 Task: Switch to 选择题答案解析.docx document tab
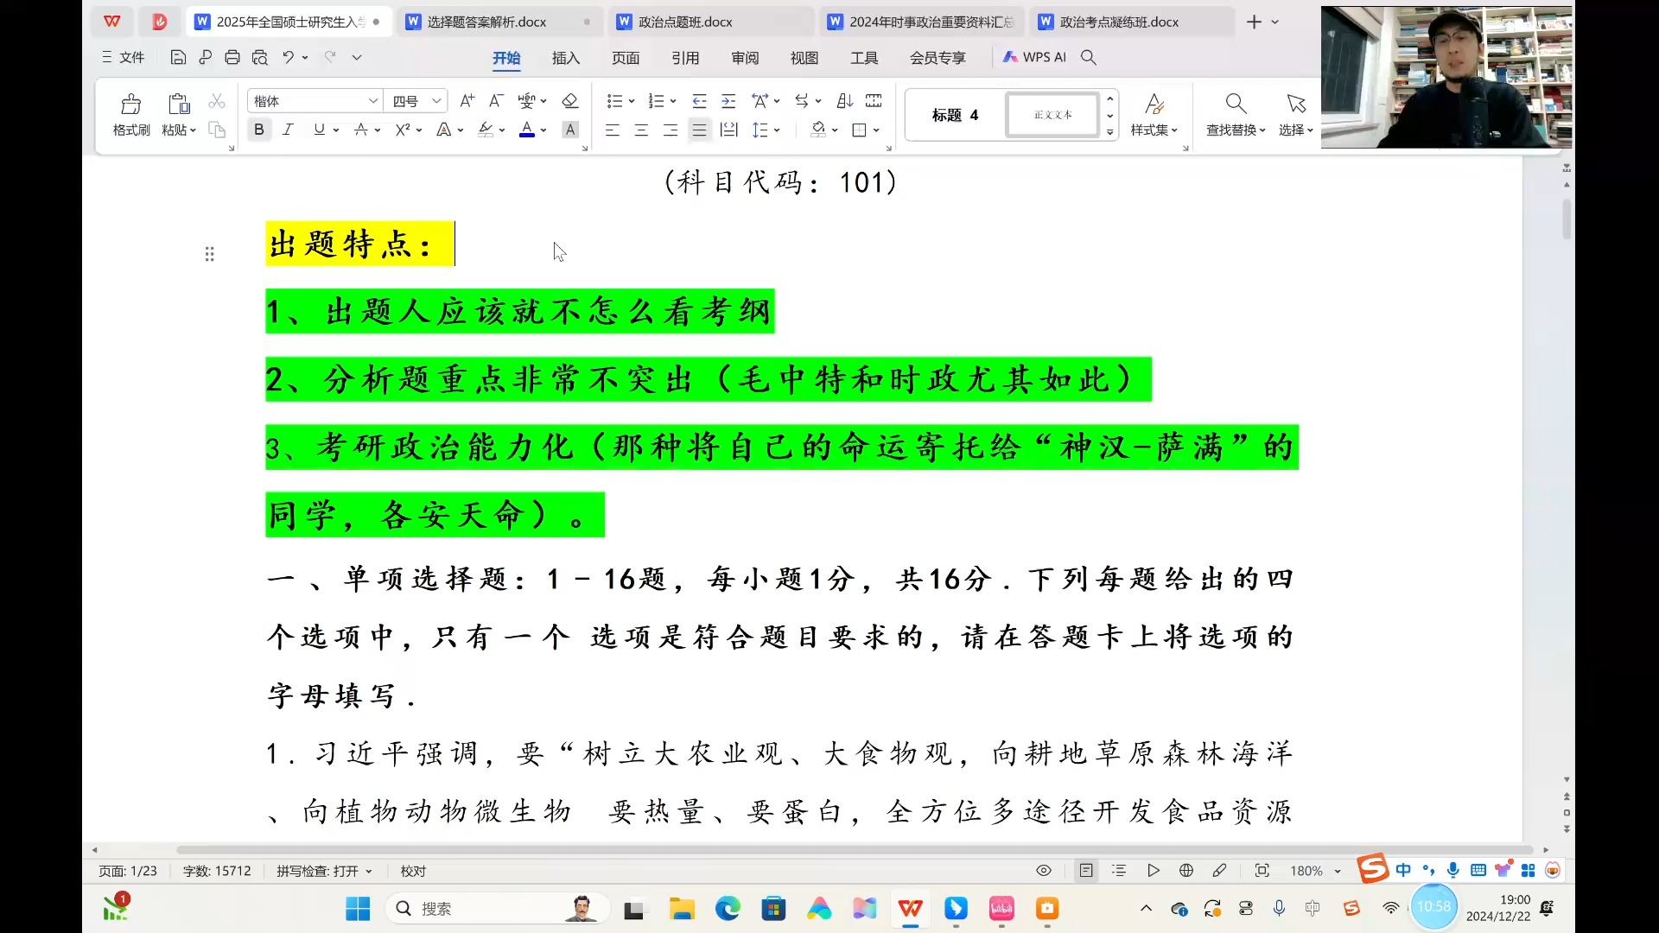(499, 22)
